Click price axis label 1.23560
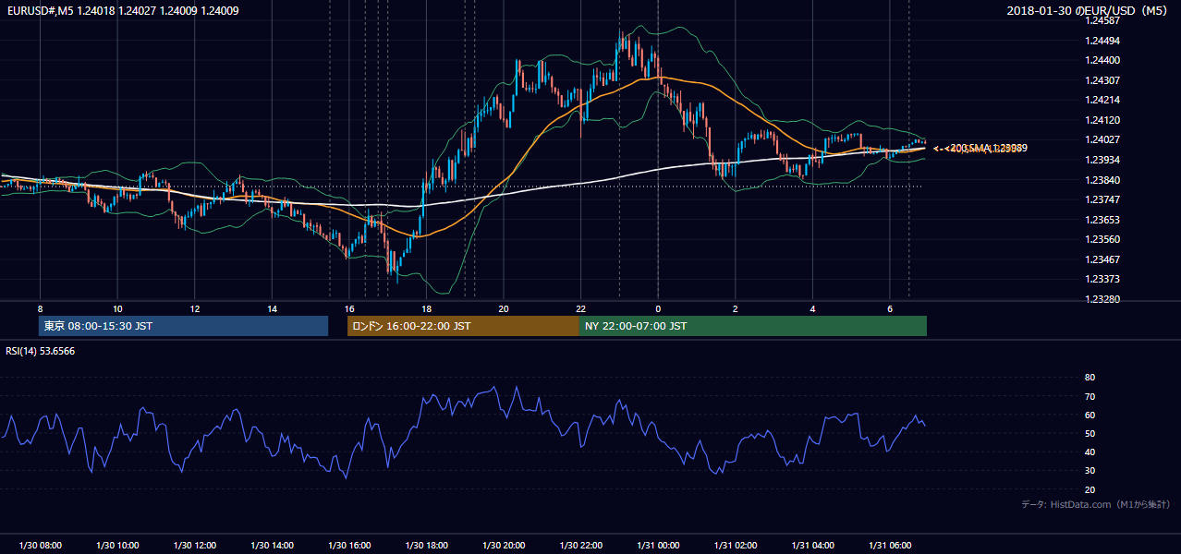Viewport: 1181px width, 554px height. 1102,239
